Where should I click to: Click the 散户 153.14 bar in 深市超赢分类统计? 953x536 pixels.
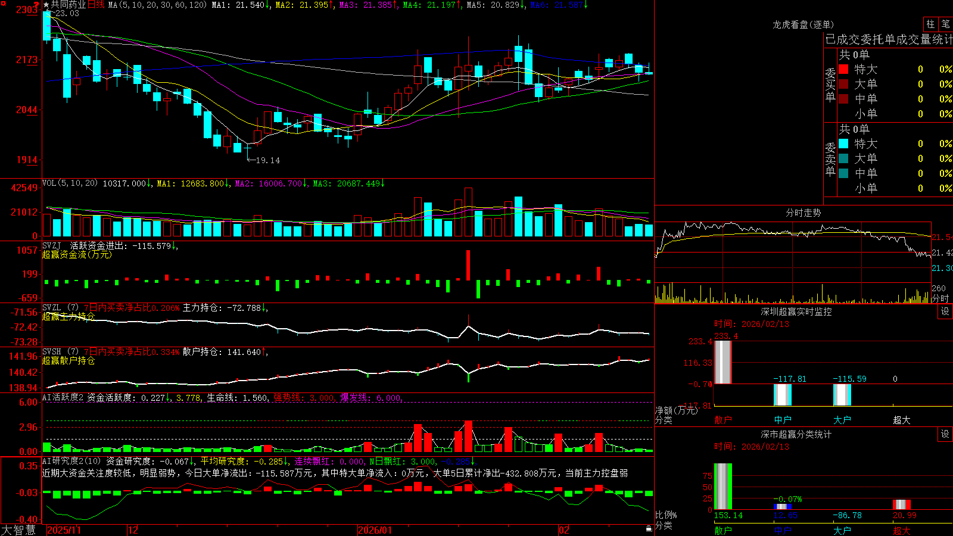722,487
